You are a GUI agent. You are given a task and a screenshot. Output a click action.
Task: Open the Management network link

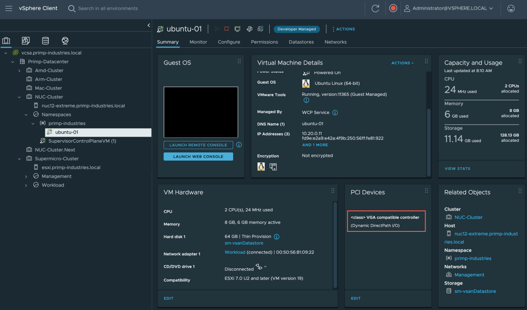coord(469,275)
